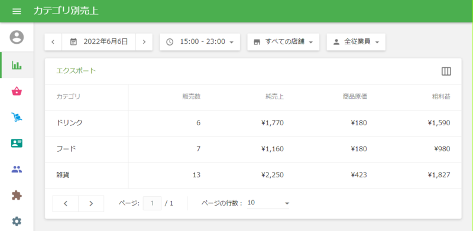Sort by the カテゴリ column header
This screenshot has width=473, height=231.
[69, 97]
